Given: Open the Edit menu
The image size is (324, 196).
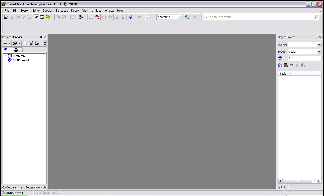Looking at the screenshot, I should pos(15,11).
